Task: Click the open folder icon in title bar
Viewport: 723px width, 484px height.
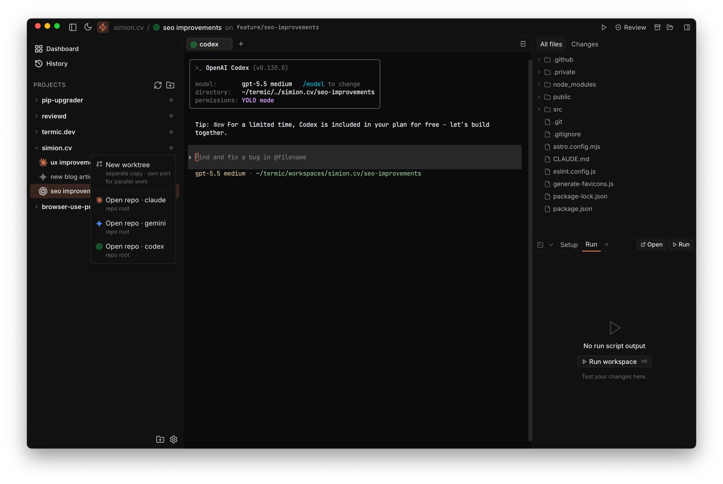Action: point(670,27)
